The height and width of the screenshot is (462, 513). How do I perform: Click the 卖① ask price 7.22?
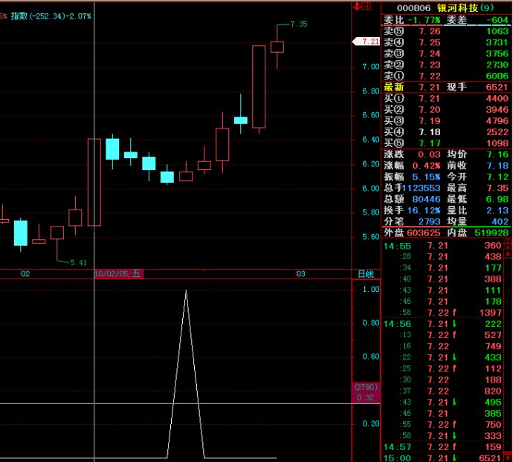(x=429, y=76)
